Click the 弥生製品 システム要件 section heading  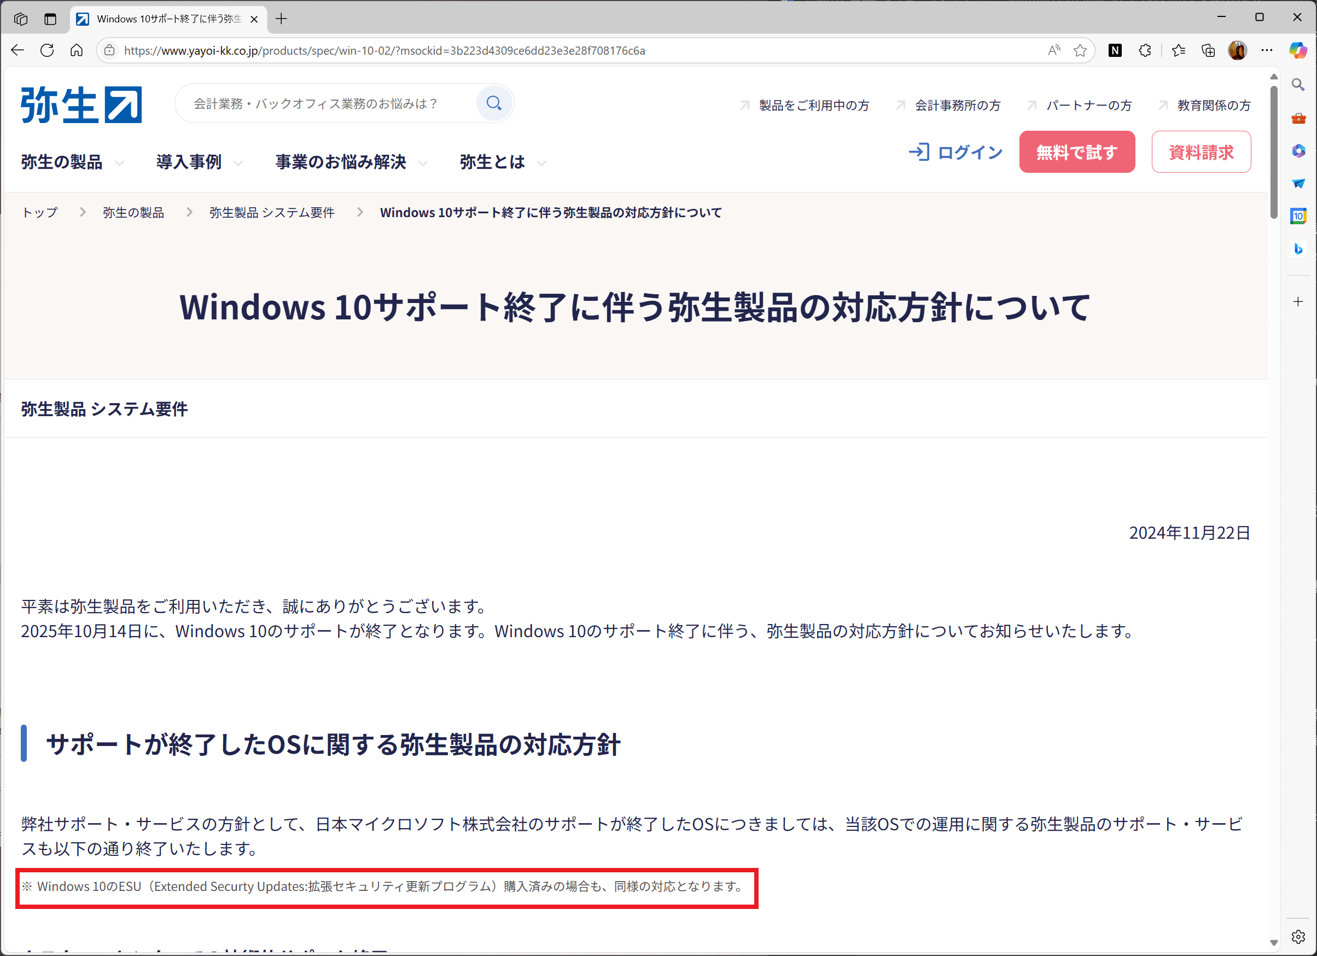[x=104, y=409]
